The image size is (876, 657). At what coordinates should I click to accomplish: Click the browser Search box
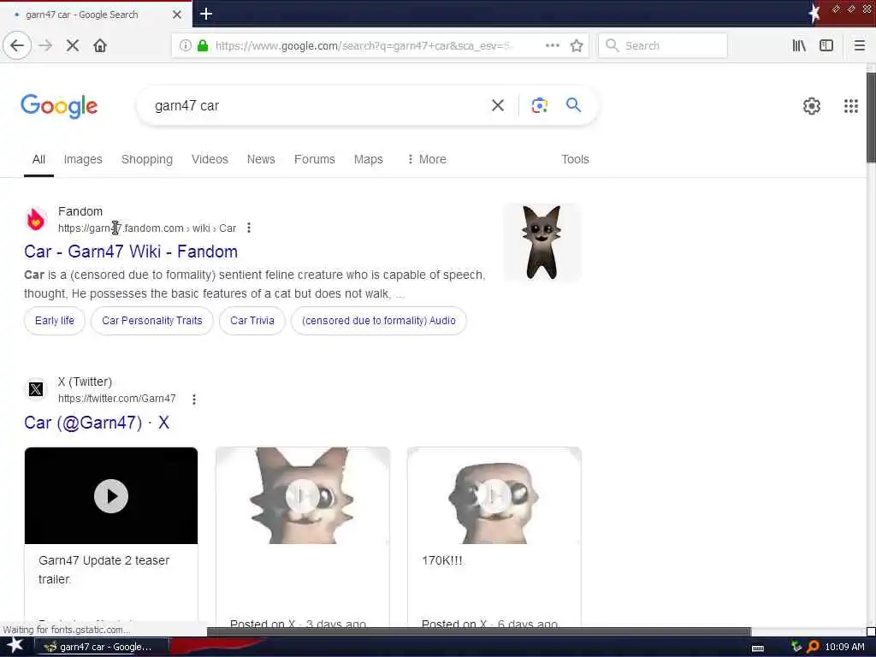tap(663, 45)
